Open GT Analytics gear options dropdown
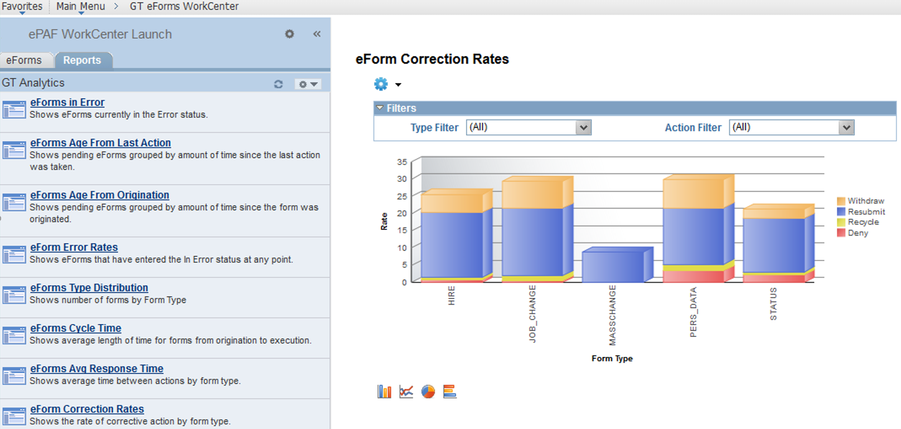The image size is (901, 429). [x=308, y=84]
